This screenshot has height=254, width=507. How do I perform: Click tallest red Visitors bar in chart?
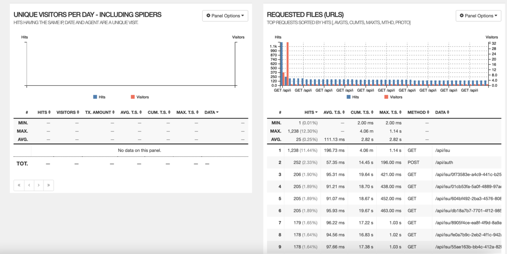tap(287, 64)
